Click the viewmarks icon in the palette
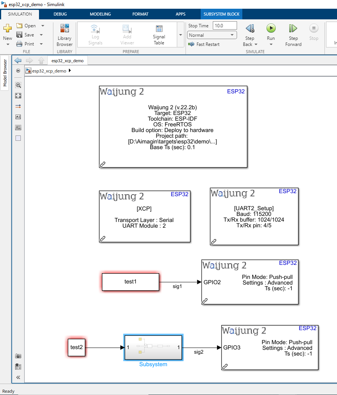The height and width of the screenshot is (395, 337). tap(18, 367)
